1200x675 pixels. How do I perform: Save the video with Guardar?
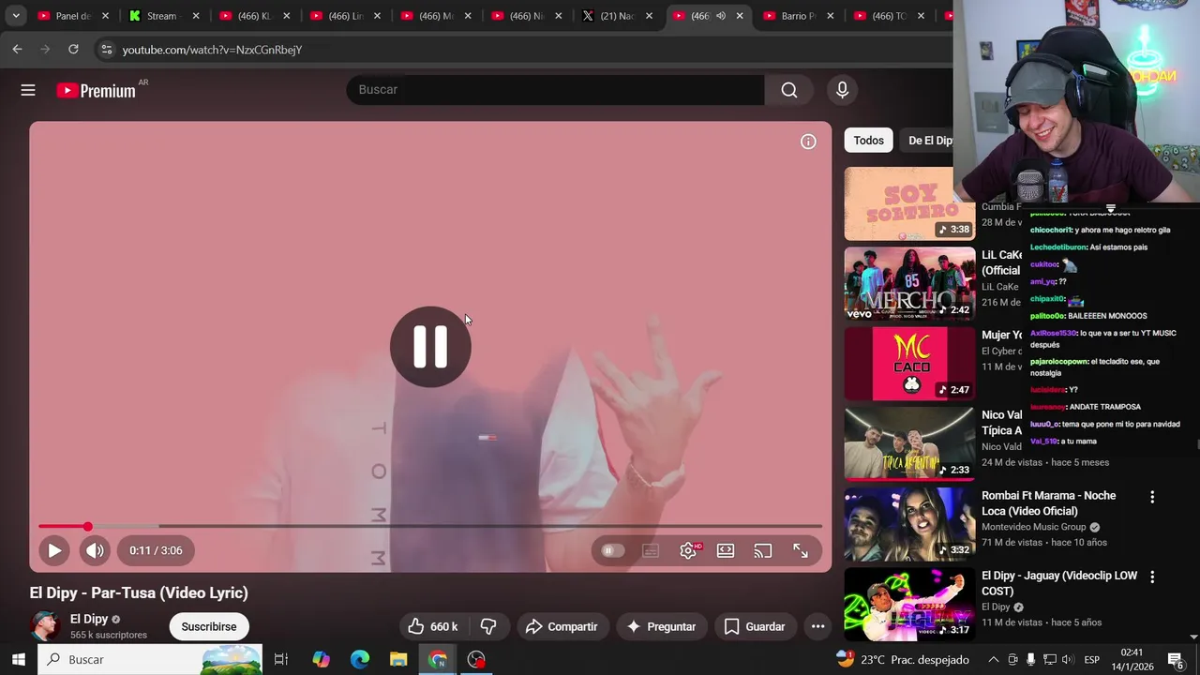point(755,626)
